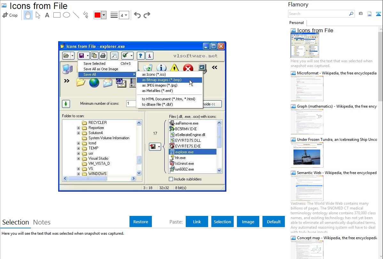
Task: Select the Crop tool
Action: click(10, 15)
